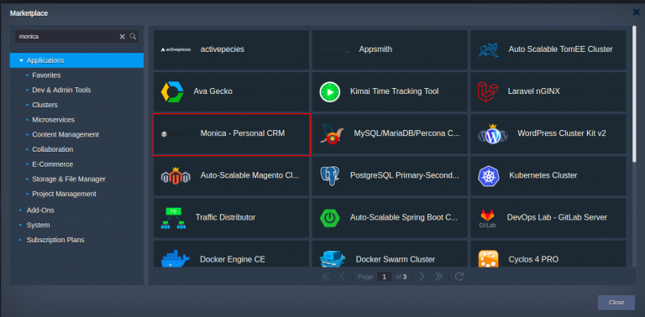Select the activepecies title

[222, 49]
